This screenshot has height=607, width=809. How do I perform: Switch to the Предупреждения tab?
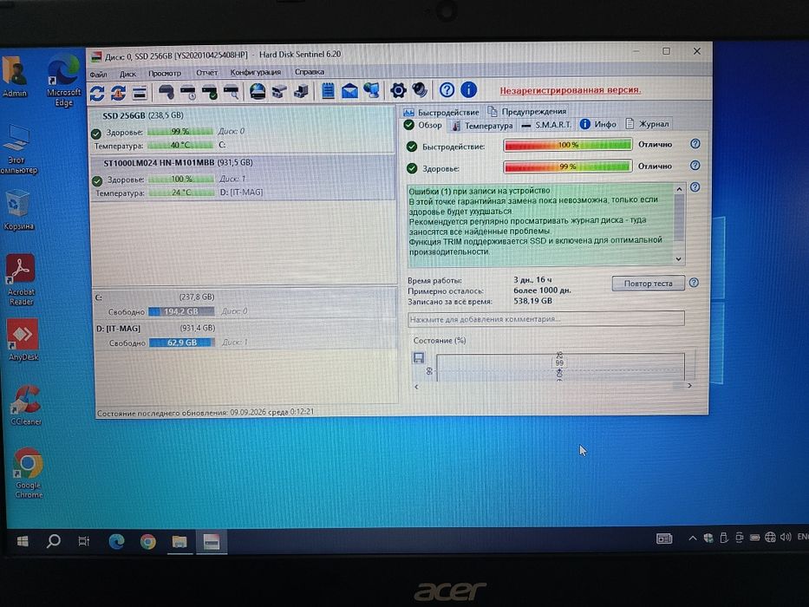[x=527, y=112]
